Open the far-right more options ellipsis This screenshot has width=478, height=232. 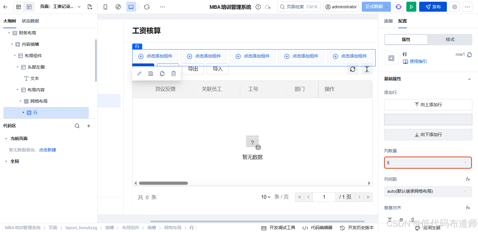[467, 7]
